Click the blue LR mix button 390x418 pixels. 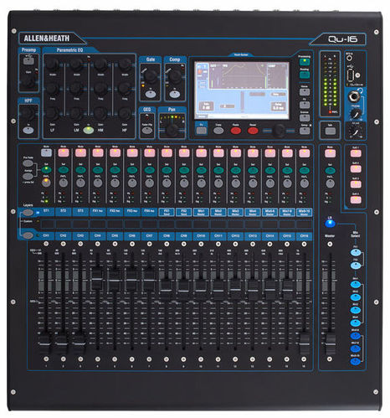330,224
